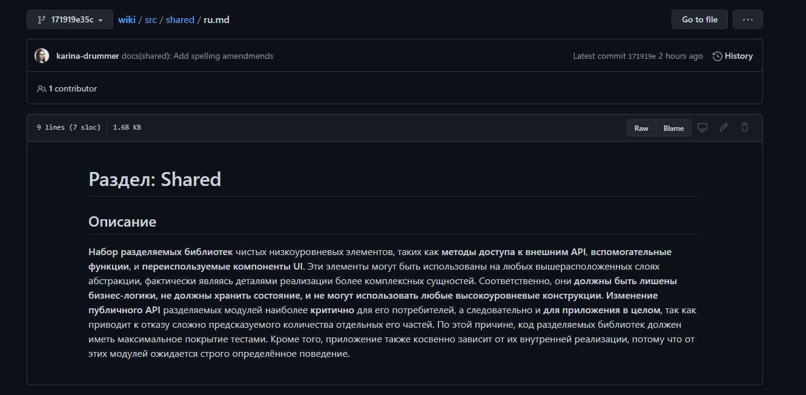Open the wiki breadcrumb link
This screenshot has width=806, height=395.
pyautogui.click(x=127, y=19)
